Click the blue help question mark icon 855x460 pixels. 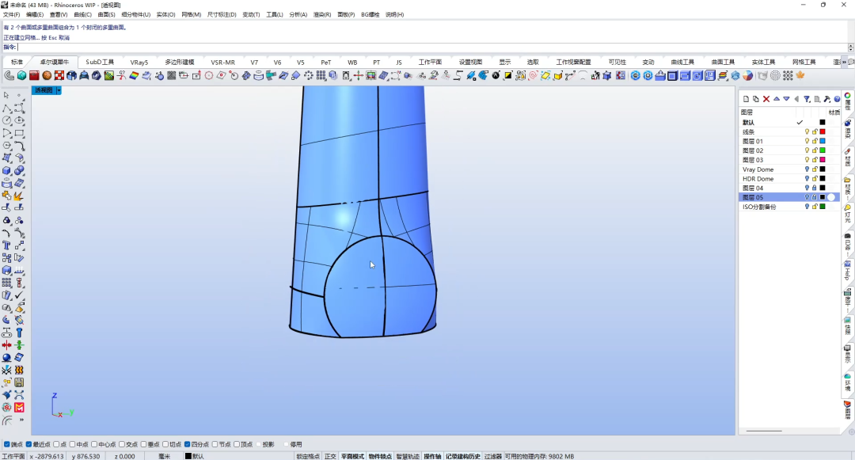point(837,99)
